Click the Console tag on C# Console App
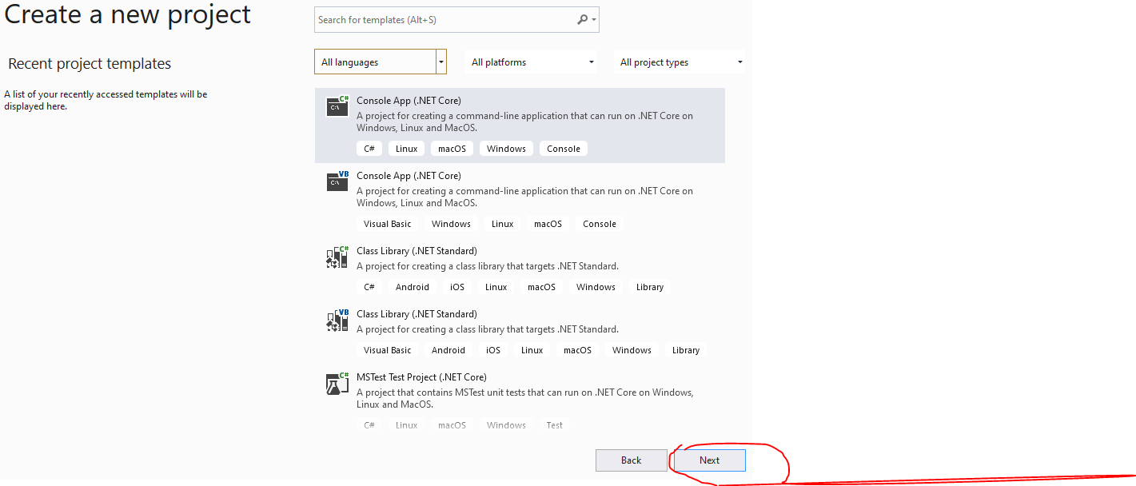This screenshot has height=486, width=1136. 564,149
